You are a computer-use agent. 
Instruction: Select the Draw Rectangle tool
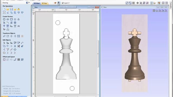tap(11, 19)
